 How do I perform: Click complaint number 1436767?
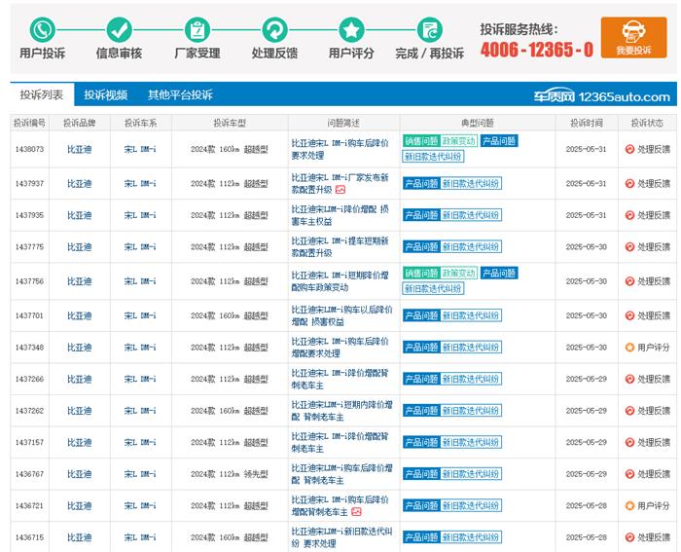pos(29,474)
